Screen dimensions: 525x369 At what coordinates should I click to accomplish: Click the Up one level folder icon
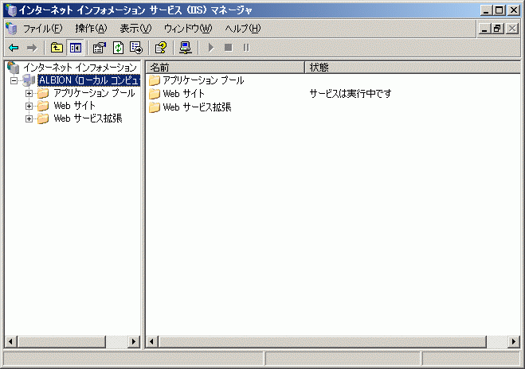click(57, 48)
